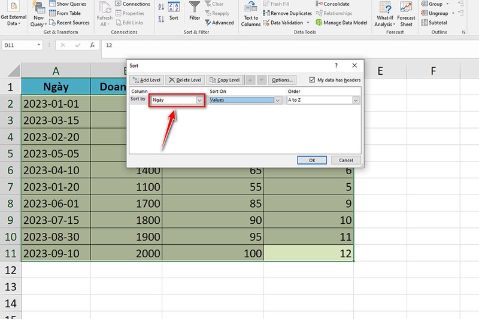Click Options button in Sort dialog
Viewport: 479px width, 319px height.
click(x=282, y=80)
